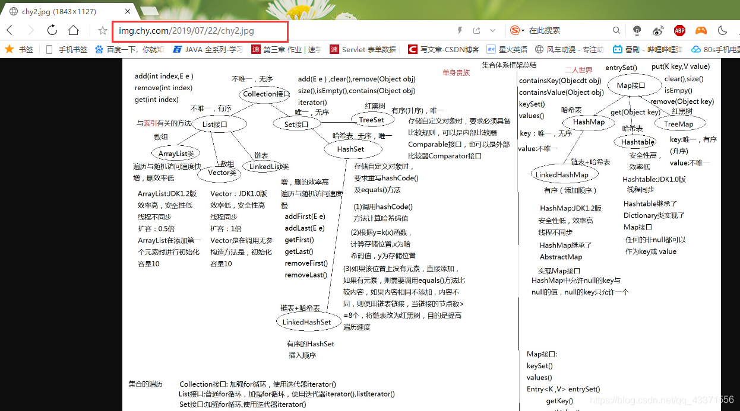Reload the current page
Viewport: 740px width, 411px height.
click(52, 30)
